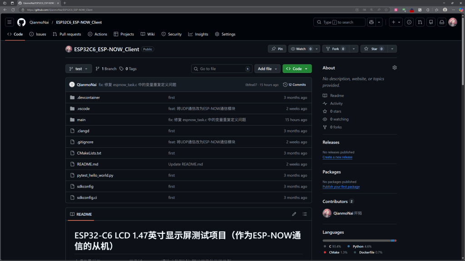
Task: View the 0 stars link
Action: [x=332, y=111]
